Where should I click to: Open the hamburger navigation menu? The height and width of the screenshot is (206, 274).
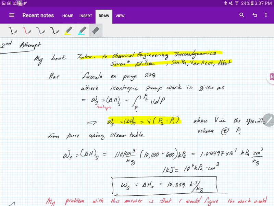click(12, 15)
